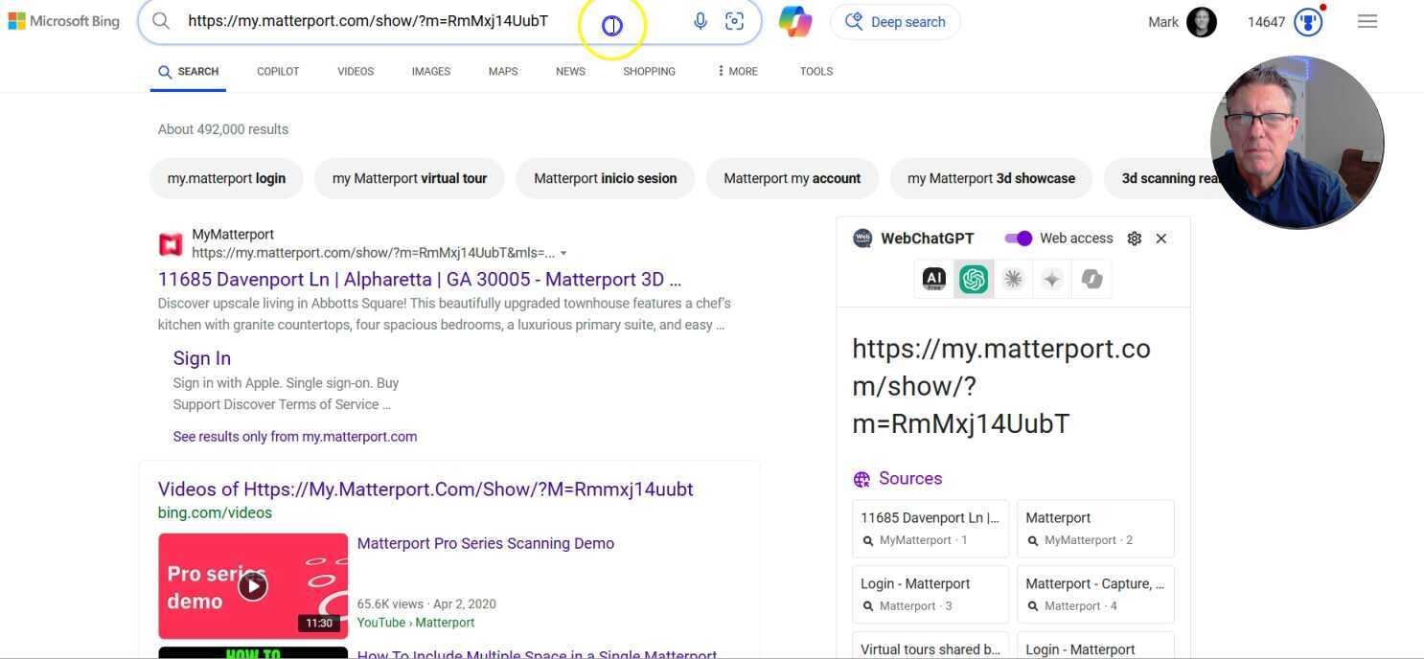Image resolution: width=1424 pixels, height=659 pixels.
Task: See results only from my.matterport.com
Action: [x=295, y=437]
